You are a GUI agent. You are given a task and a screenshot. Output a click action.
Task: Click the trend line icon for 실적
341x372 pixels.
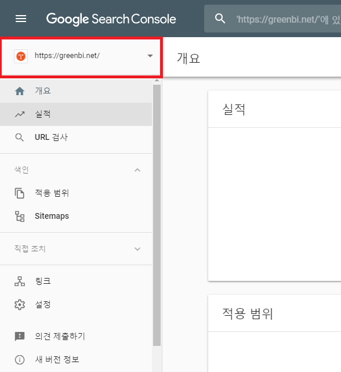20,114
